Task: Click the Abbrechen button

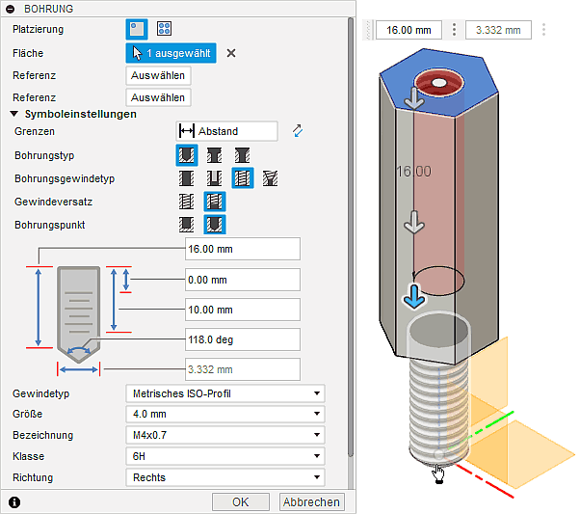Action: 311,501
